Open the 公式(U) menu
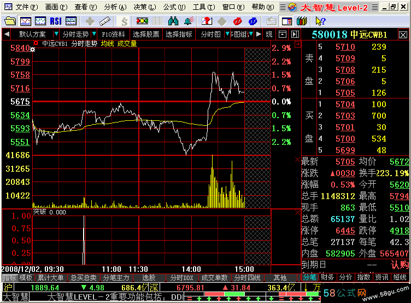Viewport: 411px width, 303px height. coord(174,7)
